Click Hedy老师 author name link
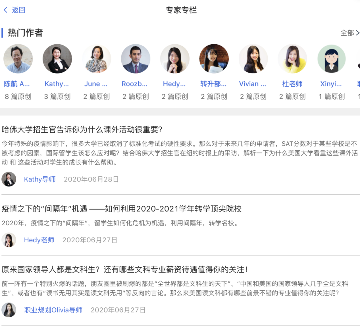The height and width of the screenshot is (327, 360). [x=39, y=240]
